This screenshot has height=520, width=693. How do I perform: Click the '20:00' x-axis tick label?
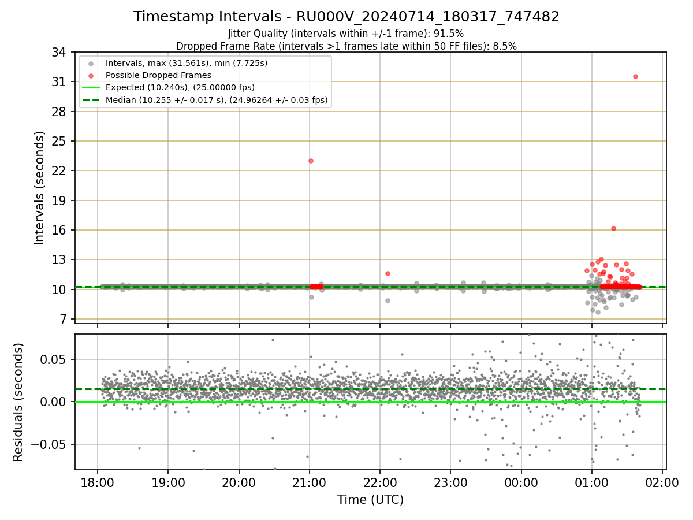(x=239, y=483)
